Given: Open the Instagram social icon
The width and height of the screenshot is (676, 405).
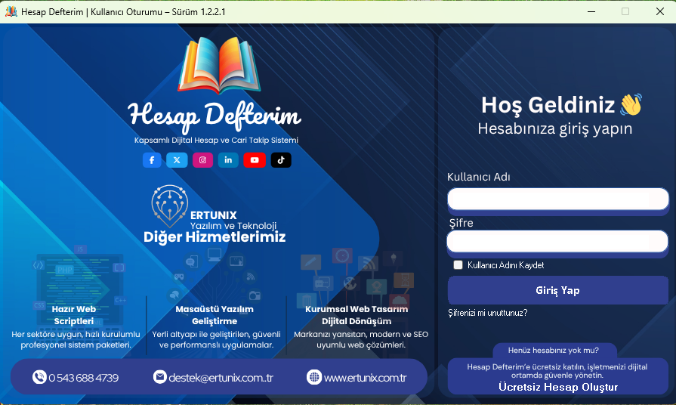Looking at the screenshot, I should click(x=202, y=160).
